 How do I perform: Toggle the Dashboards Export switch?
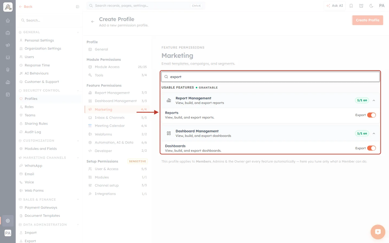tap(371, 148)
